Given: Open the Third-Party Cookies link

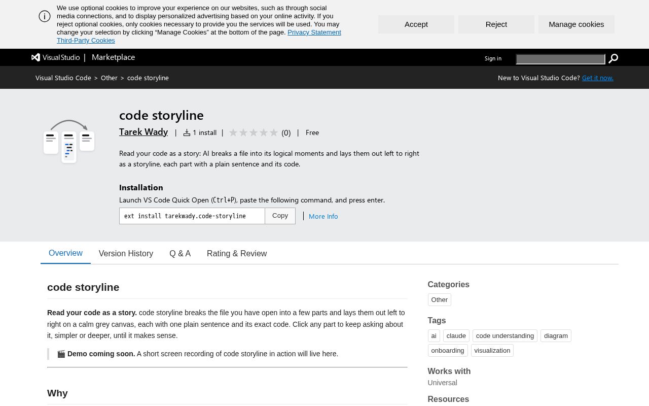Looking at the screenshot, I should pyautogui.click(x=86, y=40).
